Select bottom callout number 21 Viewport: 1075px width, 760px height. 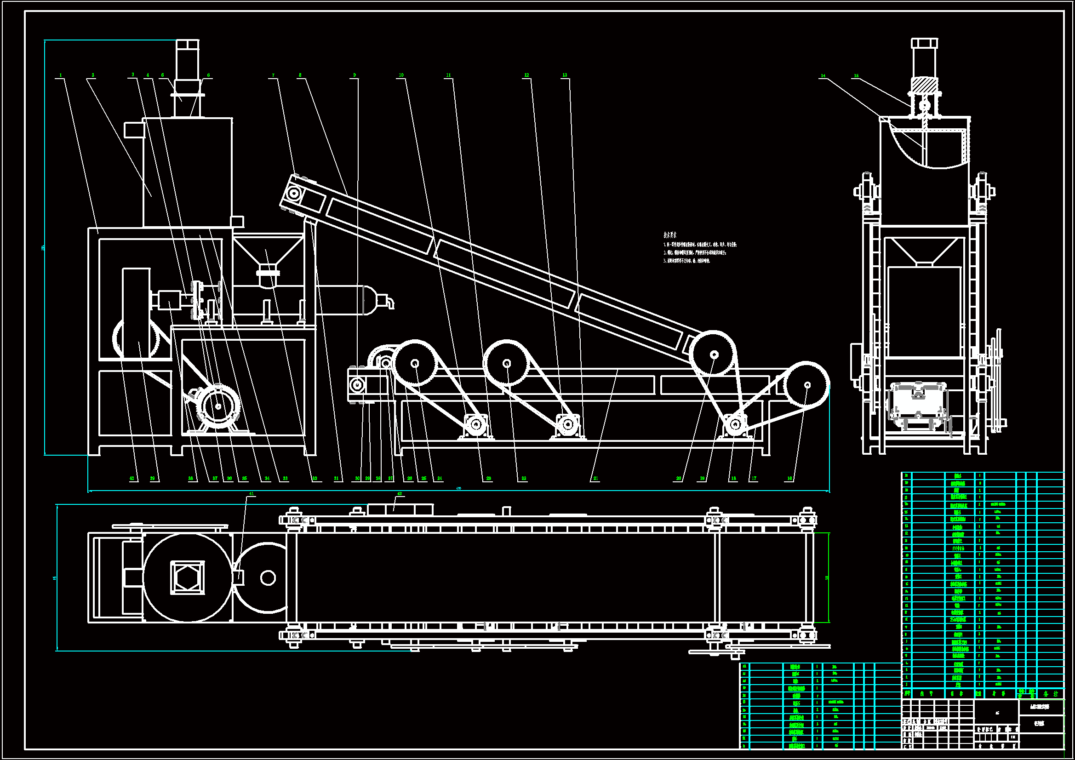[x=595, y=479]
